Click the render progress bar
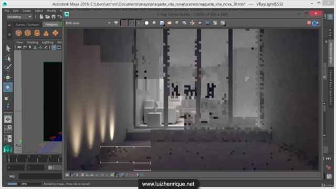Image resolution: width=336 pixels, height=189 pixels. tap(24, 184)
